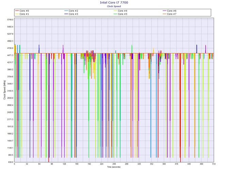Click the x-axis tick label "416"
This screenshot has height=171, width=228.
177,164
